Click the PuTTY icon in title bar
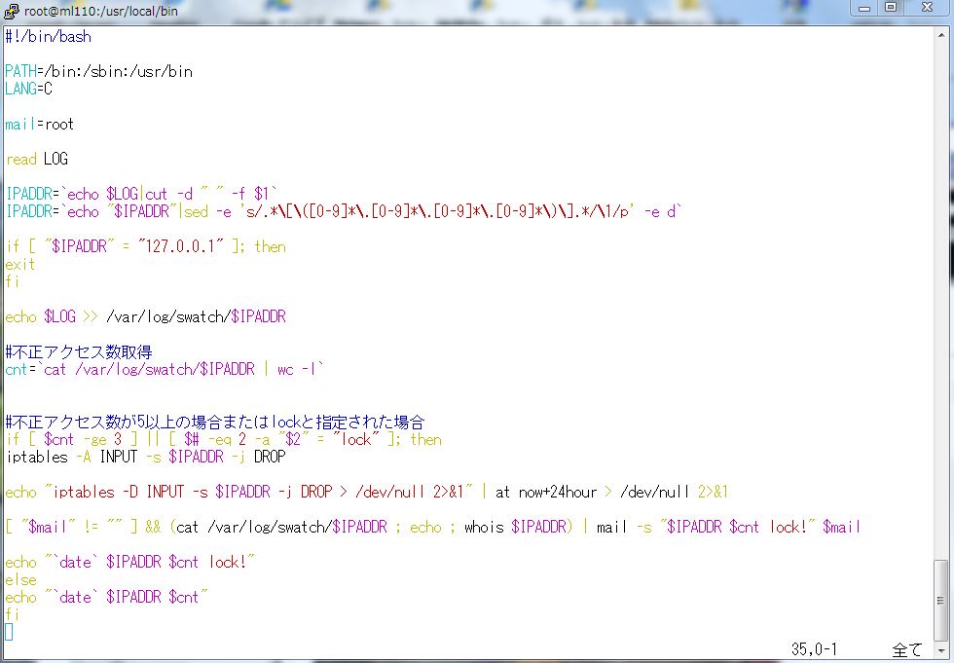 pos(11,9)
